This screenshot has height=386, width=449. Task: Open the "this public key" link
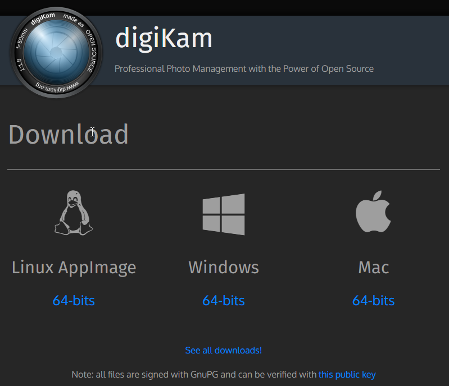click(347, 374)
